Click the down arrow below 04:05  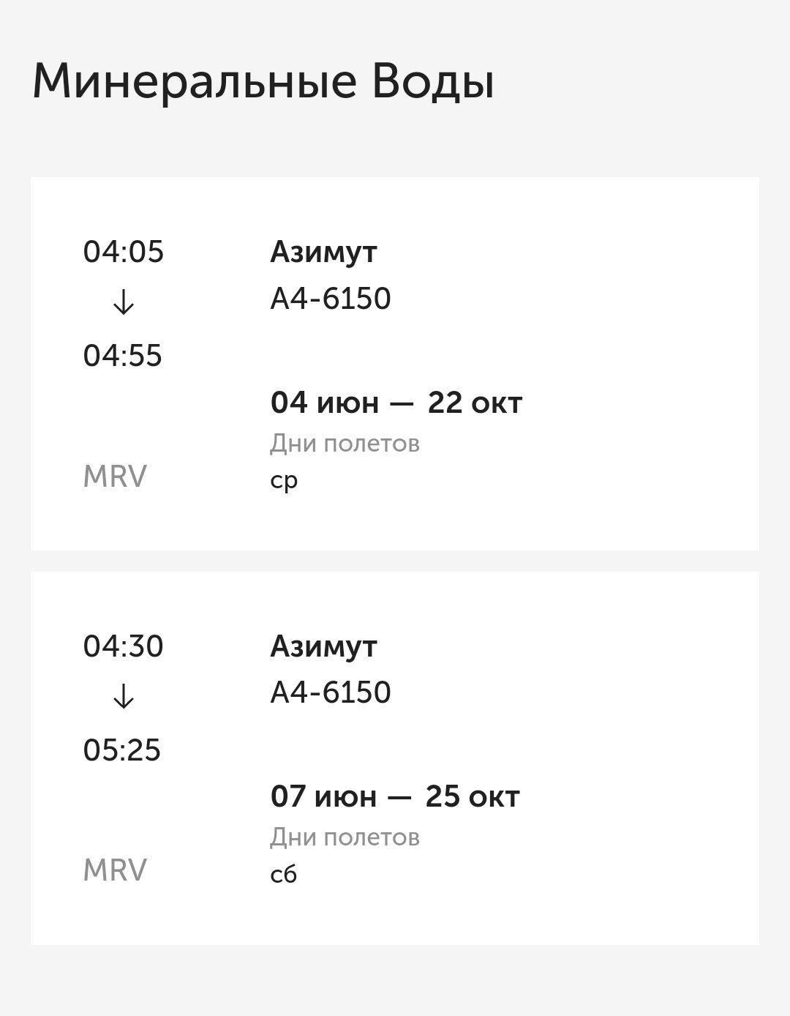coord(124,302)
